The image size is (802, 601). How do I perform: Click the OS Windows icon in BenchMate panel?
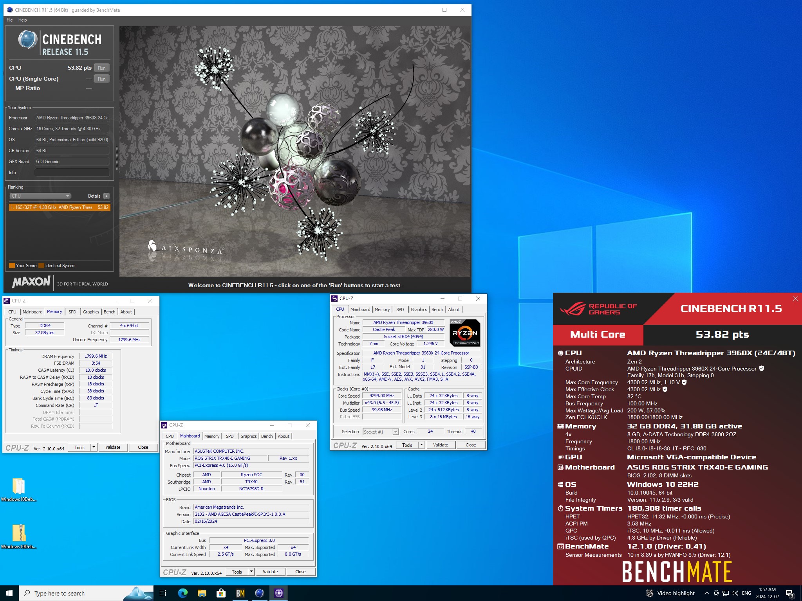pos(560,484)
